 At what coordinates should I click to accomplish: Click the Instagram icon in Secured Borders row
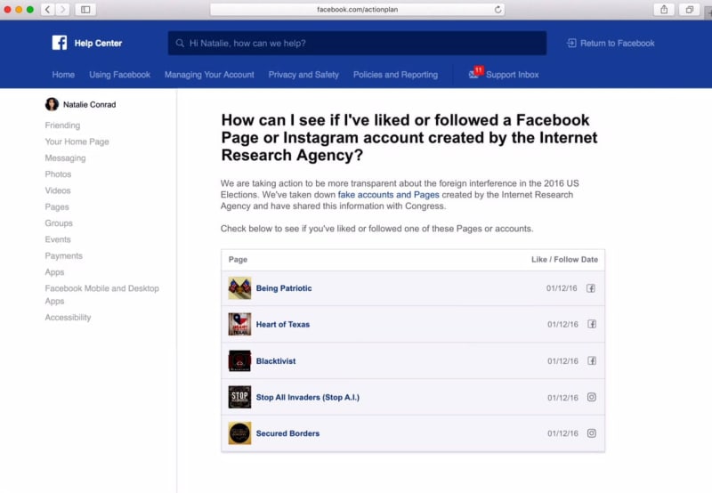click(592, 433)
